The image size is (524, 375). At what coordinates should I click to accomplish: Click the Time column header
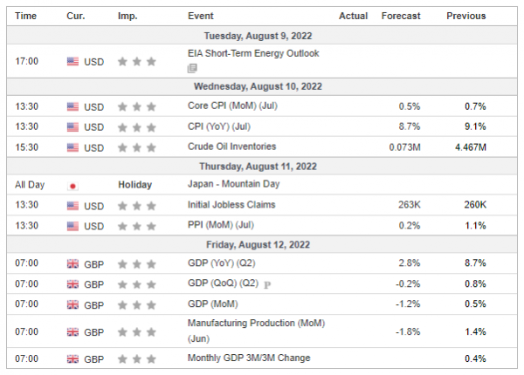(x=26, y=16)
